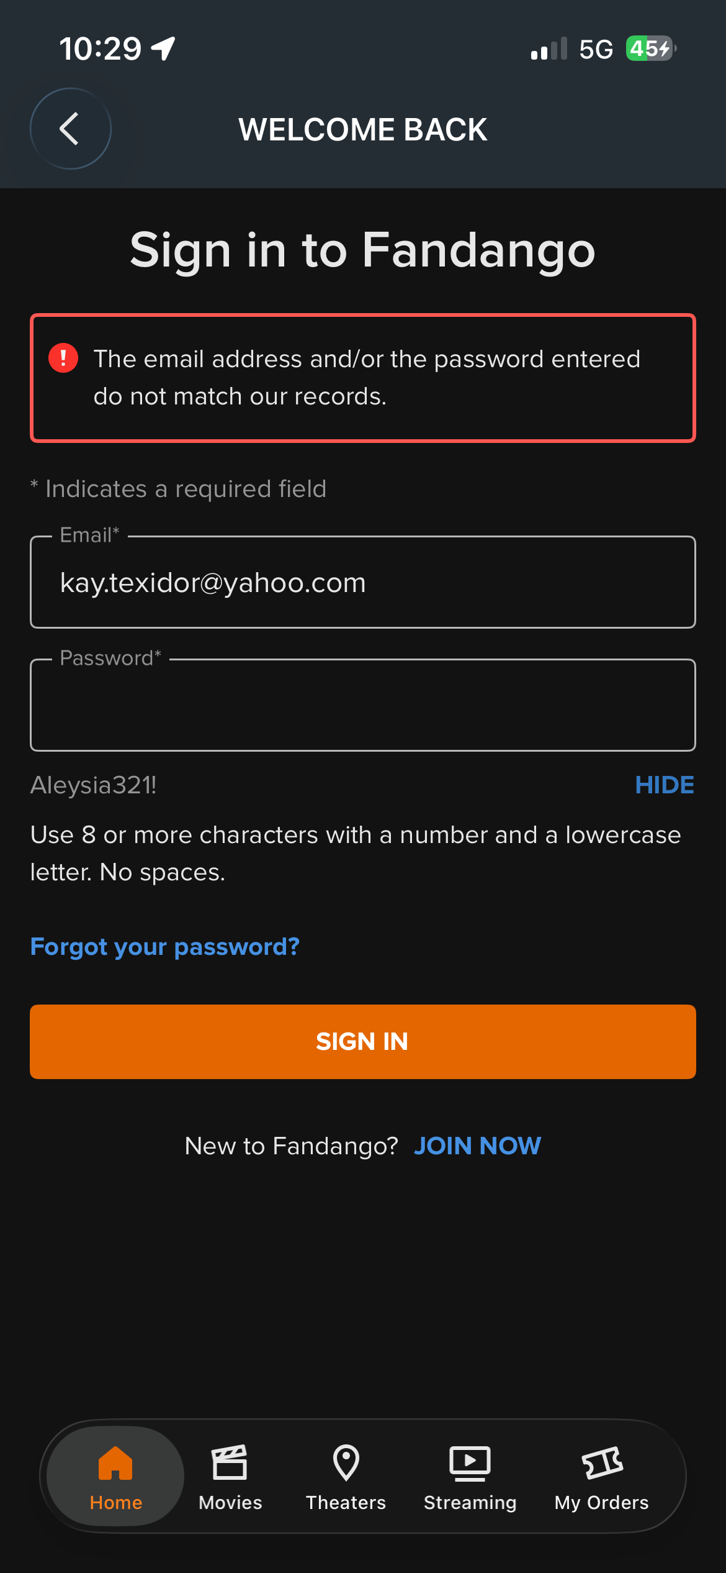Tap the back arrow button
The image size is (726, 1573).
tap(71, 129)
